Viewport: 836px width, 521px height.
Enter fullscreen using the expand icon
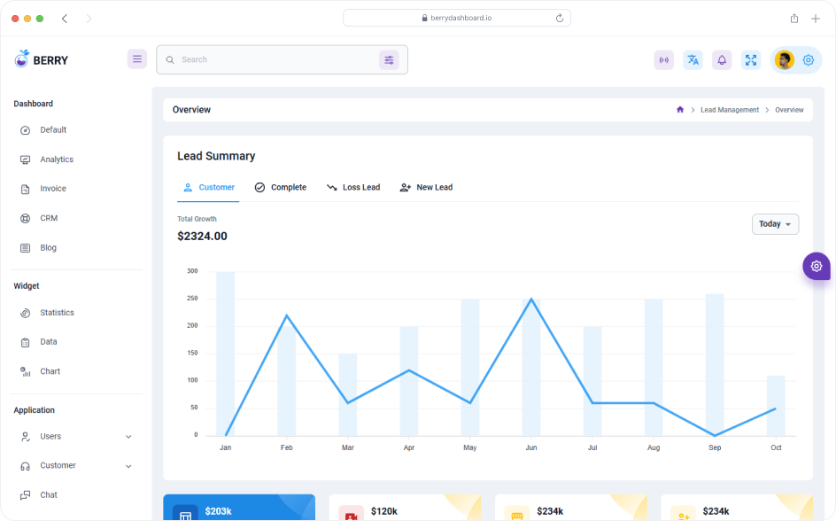coord(751,59)
